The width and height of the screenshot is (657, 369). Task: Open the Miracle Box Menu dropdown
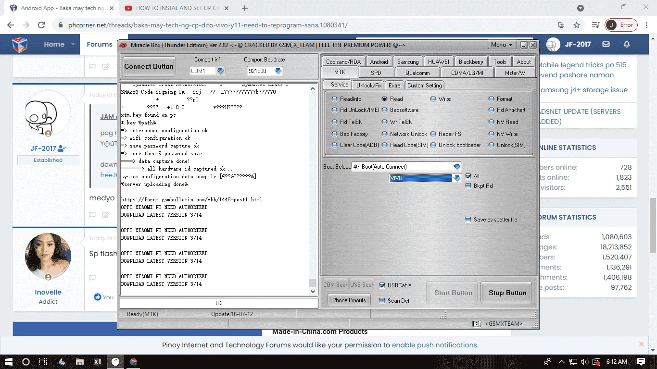(502, 45)
